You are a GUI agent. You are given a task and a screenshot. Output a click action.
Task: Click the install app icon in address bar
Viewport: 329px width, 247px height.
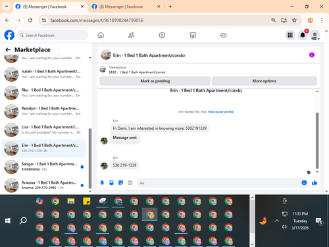click(x=284, y=20)
